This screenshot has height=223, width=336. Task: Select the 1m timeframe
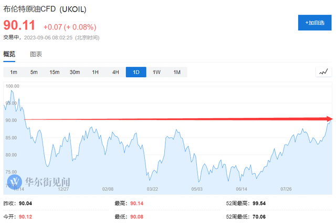[14, 72]
